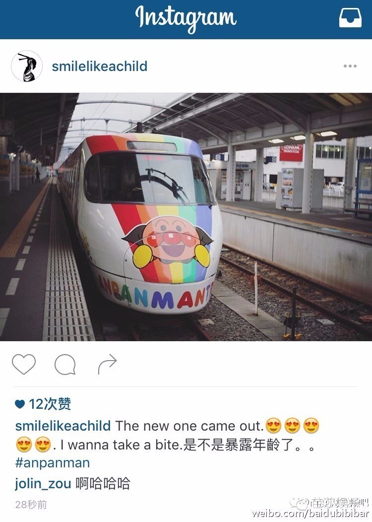Click the small filled heart beside likes count
372x522 pixels.
(20, 404)
